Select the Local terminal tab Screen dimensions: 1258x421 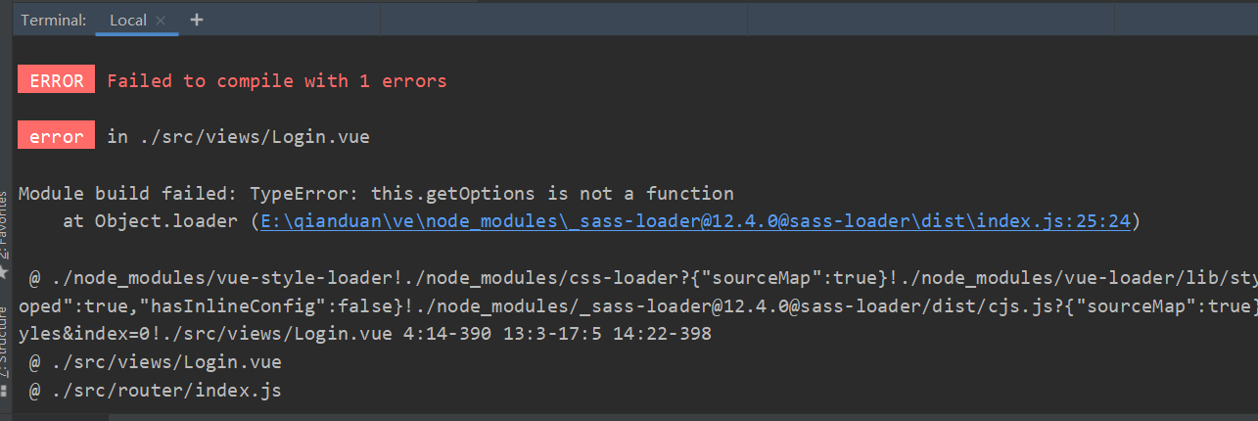pyautogui.click(x=127, y=21)
